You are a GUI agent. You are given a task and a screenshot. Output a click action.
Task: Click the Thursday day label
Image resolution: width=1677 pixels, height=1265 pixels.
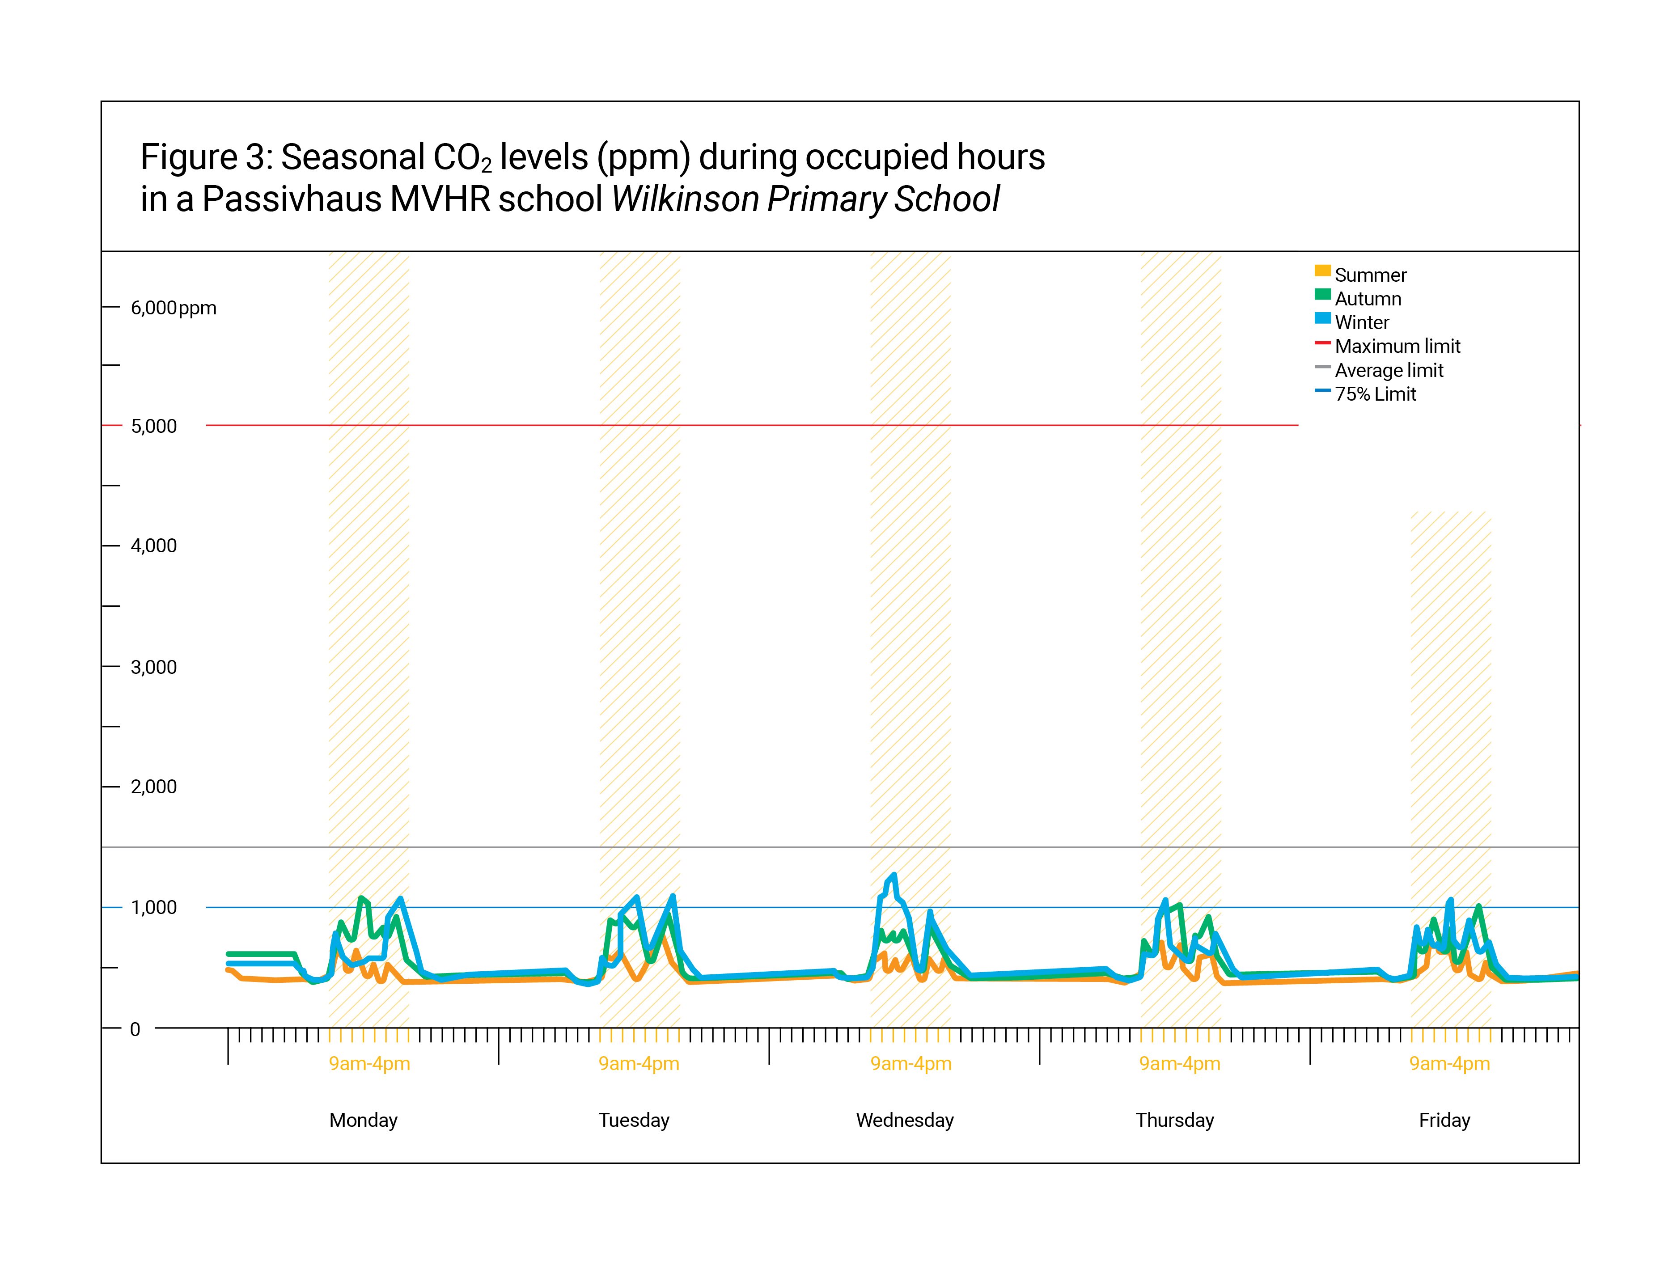1174,1120
